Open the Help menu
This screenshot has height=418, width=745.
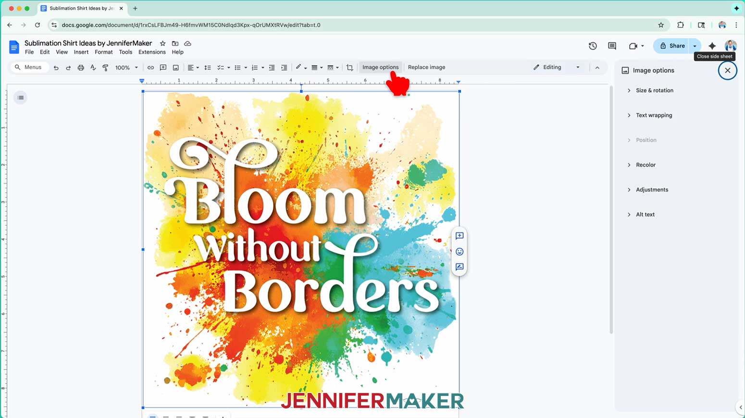point(178,52)
